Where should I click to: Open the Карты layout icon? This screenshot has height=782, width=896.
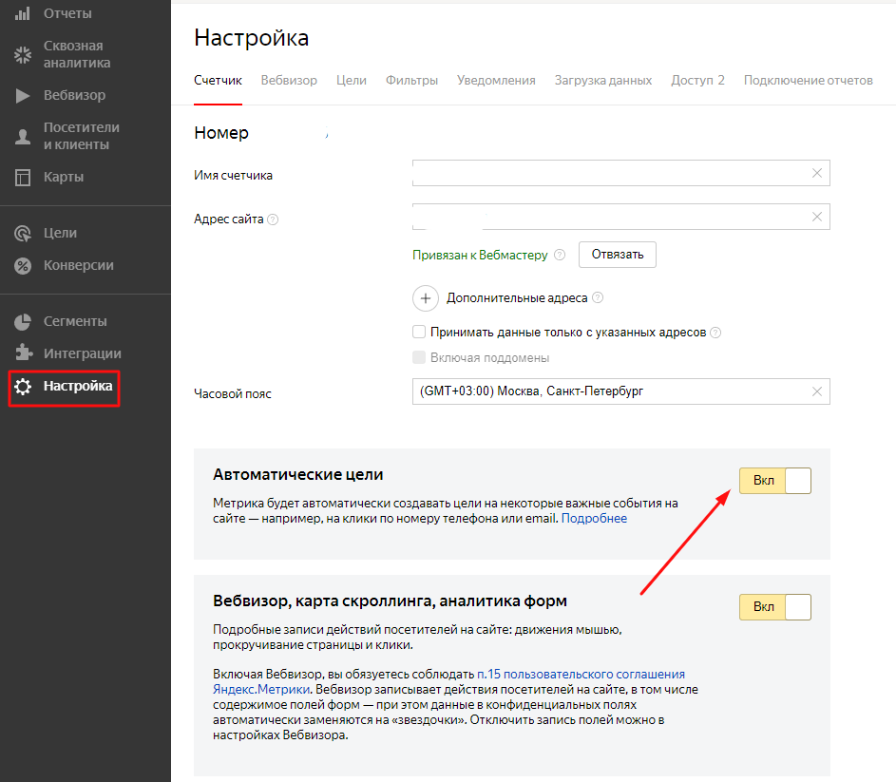(x=23, y=177)
